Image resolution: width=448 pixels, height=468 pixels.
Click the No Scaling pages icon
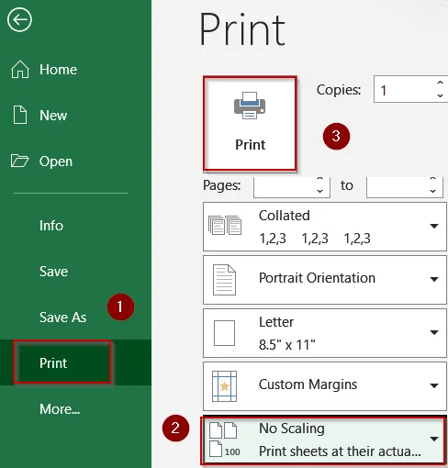(x=224, y=440)
